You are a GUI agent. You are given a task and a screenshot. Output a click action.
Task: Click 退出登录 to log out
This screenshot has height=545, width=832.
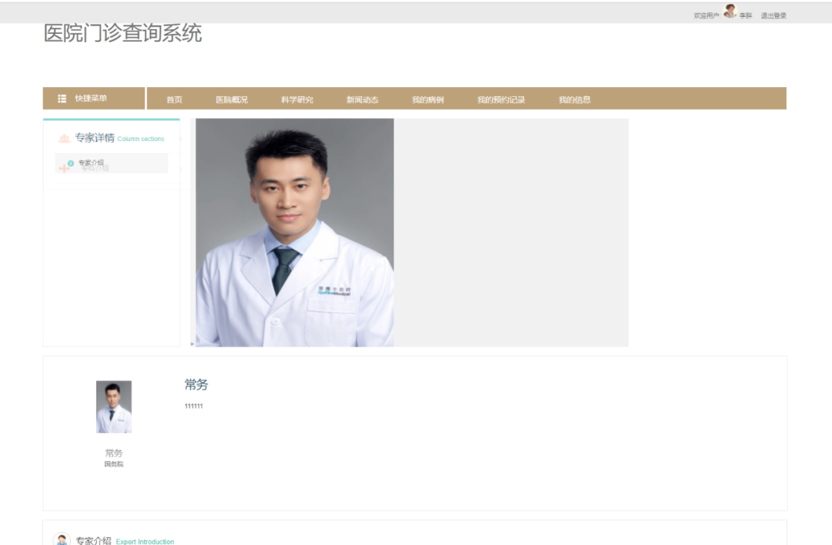(x=773, y=16)
